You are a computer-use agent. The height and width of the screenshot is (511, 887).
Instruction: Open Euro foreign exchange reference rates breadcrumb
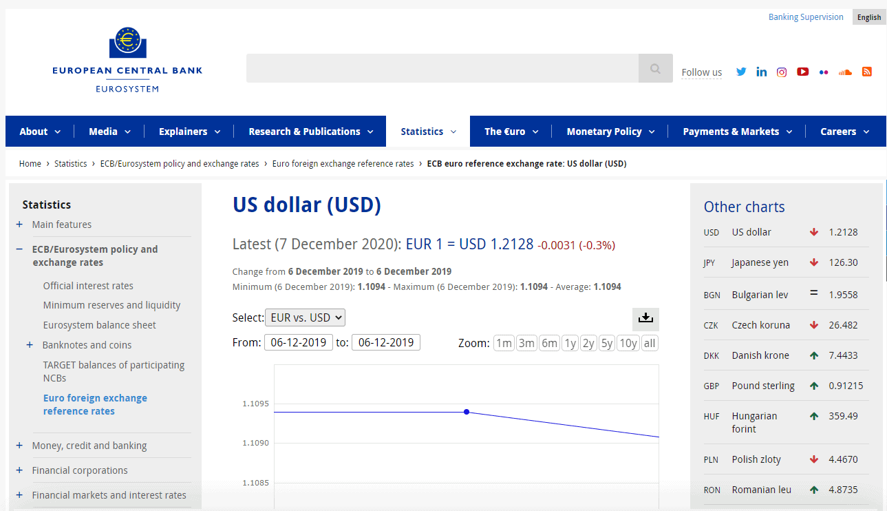(343, 164)
